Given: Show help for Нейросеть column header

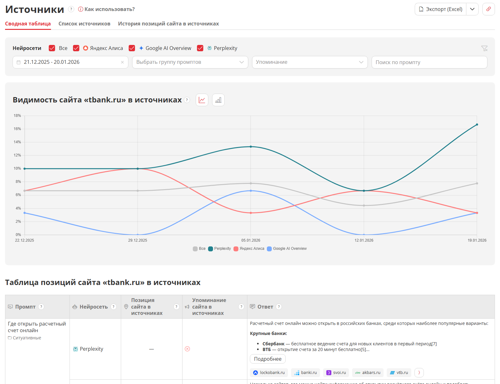Looking at the screenshot, I should click(114, 307).
